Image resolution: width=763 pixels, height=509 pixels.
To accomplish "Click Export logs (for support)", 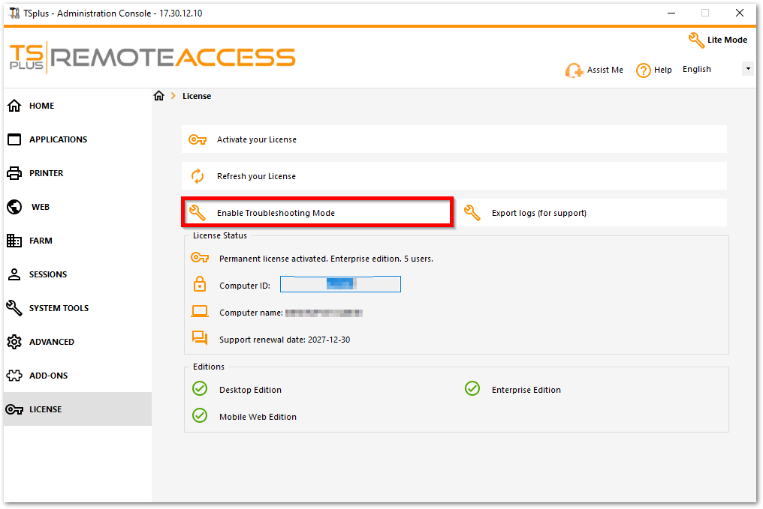I will click(538, 213).
